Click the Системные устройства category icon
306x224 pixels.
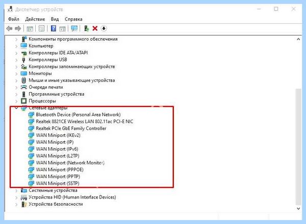[x=24, y=190]
